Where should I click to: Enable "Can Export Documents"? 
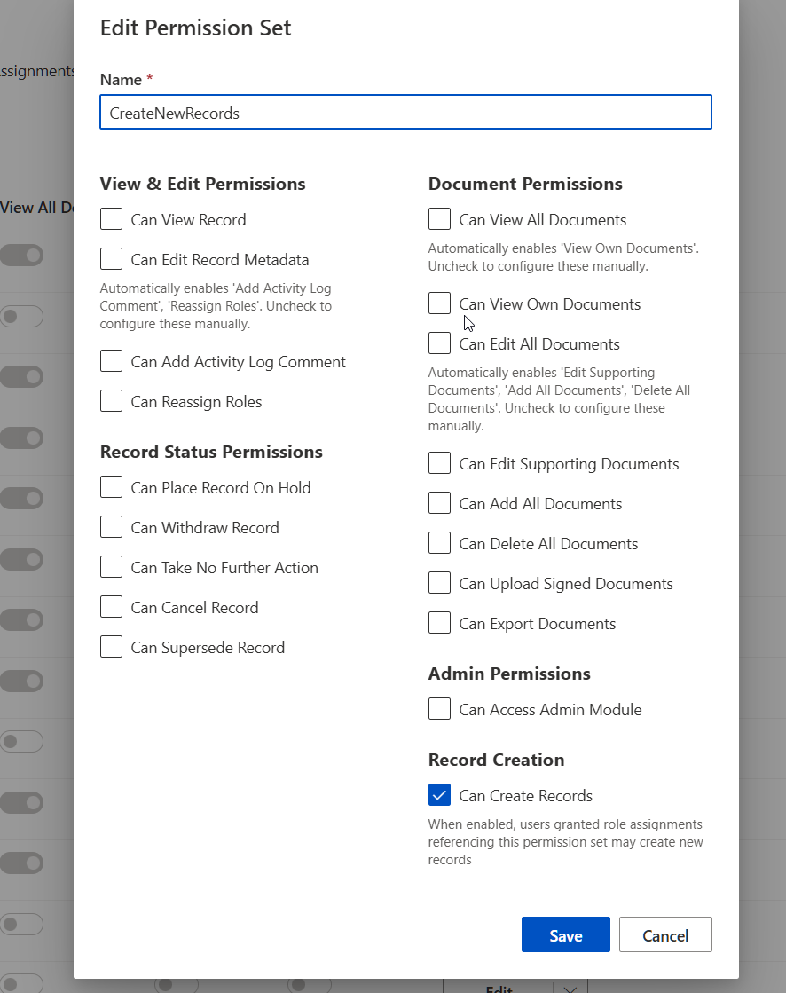pos(439,623)
